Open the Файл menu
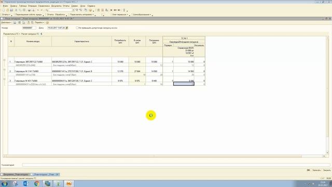 [5, 6]
